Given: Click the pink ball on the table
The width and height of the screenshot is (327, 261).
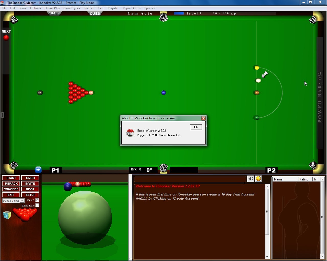Looking at the screenshot, I should (91, 93).
